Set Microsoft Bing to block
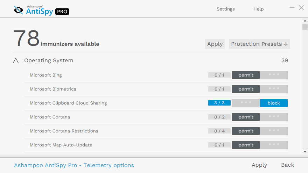Screen dimensions: 308x173 point(274,75)
